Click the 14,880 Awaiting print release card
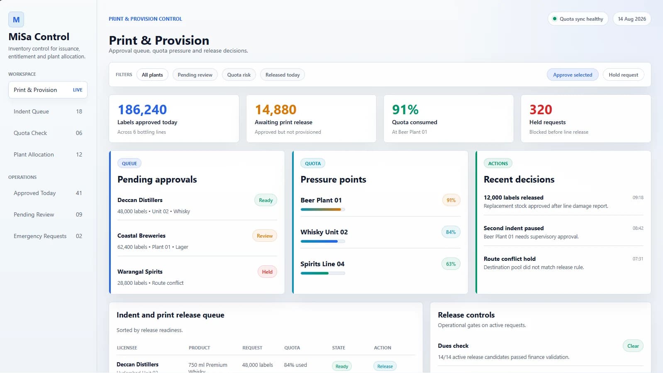663x373 pixels. [x=311, y=119]
